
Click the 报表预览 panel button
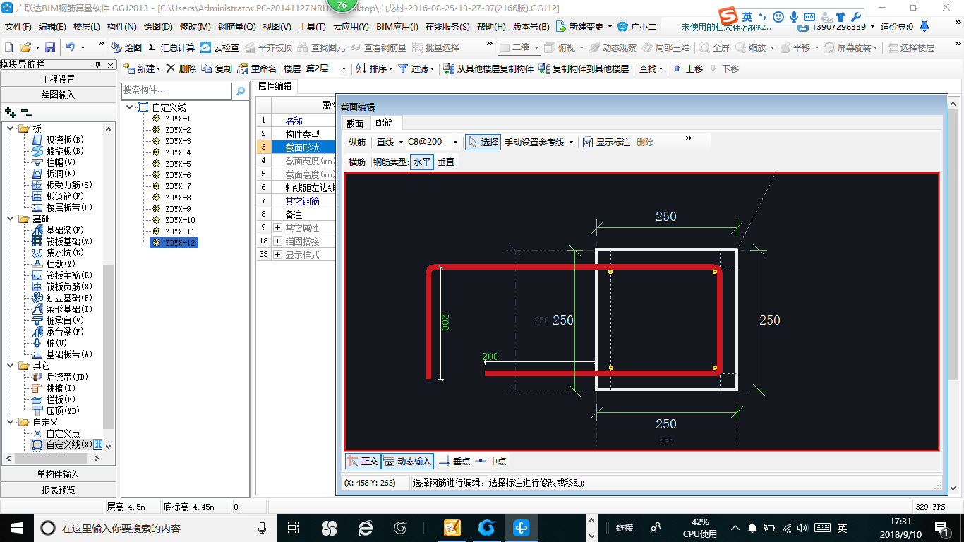58,489
